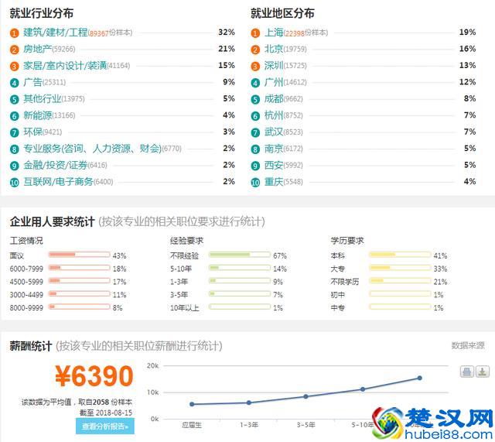Image resolution: width=495 pixels, height=442 pixels.
Task: Click the 就业行业分布 heading
Action: [42, 13]
